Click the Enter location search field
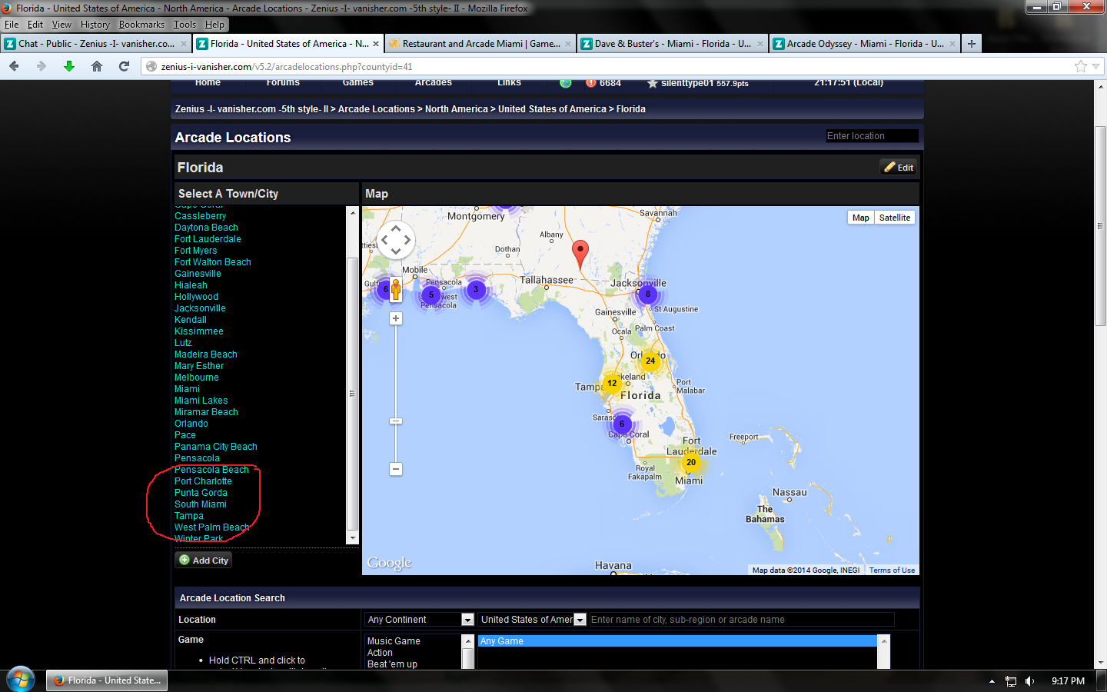Viewport: 1107px width, 692px height. (872, 136)
